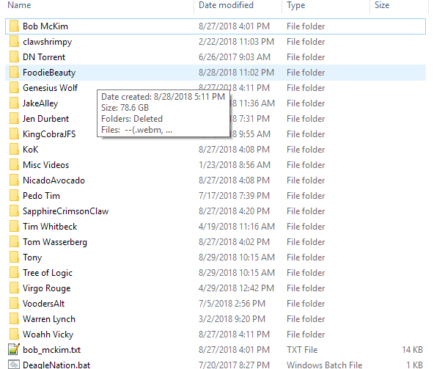The image size is (434, 369).
Task: Select the DN Torrent folder name
Action: click(x=44, y=57)
